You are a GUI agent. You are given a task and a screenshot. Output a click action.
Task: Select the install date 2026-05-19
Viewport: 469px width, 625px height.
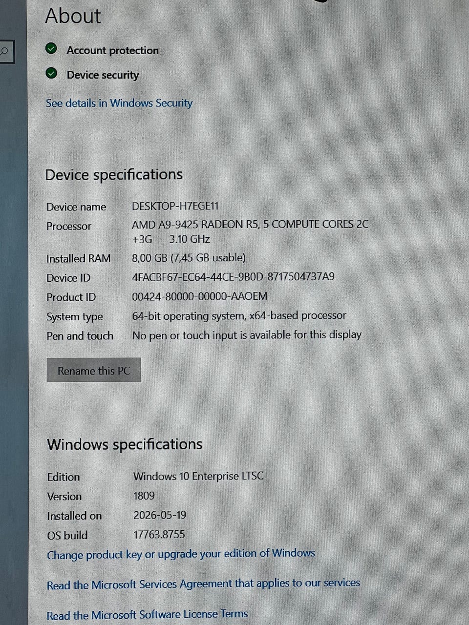160,515
